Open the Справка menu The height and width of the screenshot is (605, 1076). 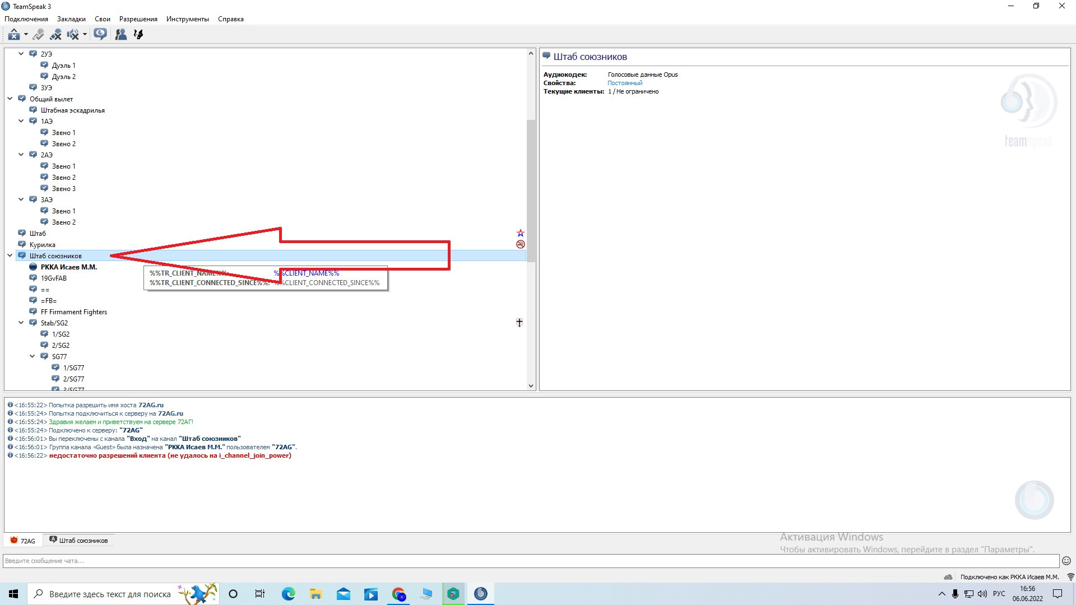231,19
